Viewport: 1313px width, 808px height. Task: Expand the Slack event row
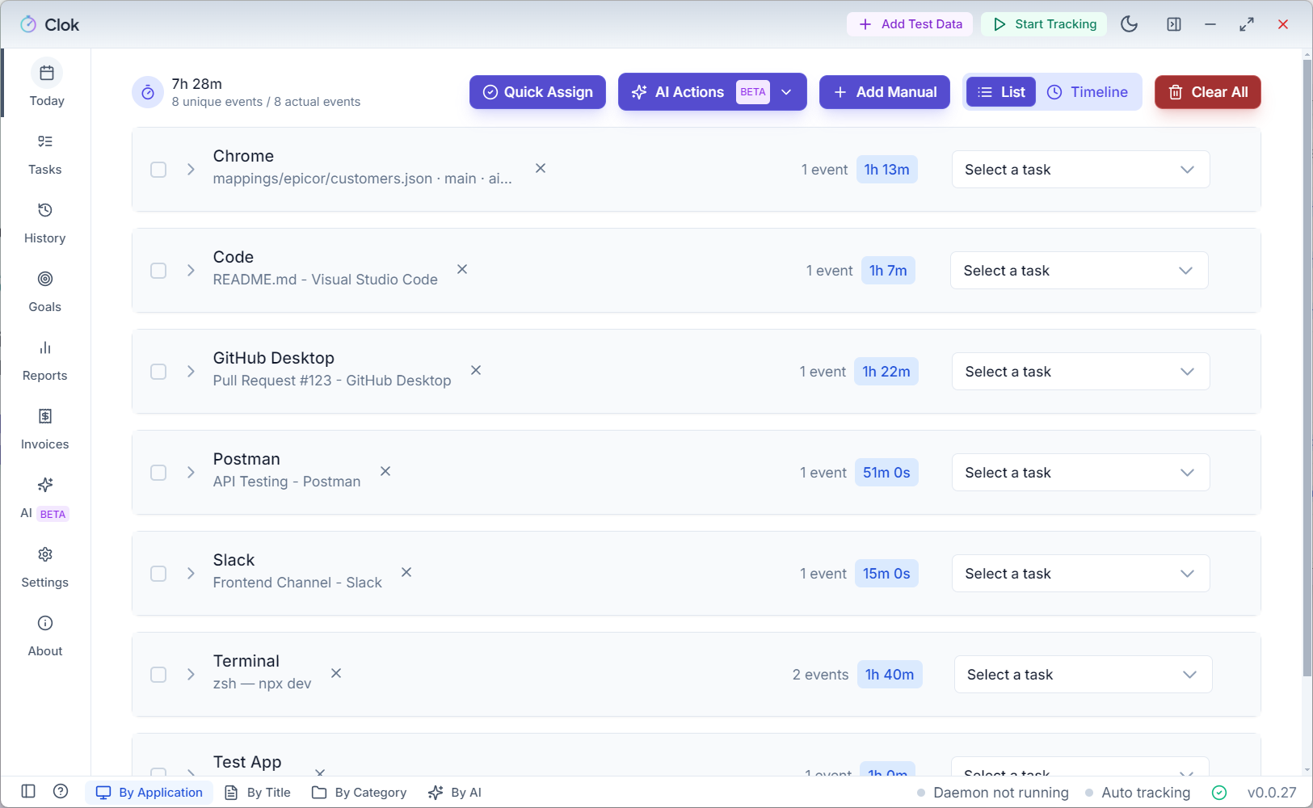tap(191, 574)
